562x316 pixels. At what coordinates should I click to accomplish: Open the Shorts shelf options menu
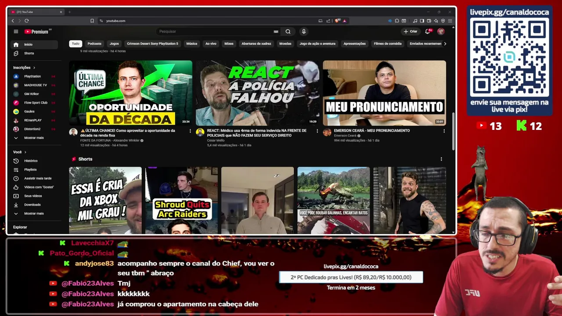[441, 159]
